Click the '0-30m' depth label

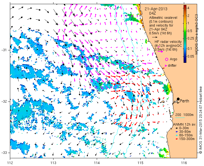[x=184, y=128]
